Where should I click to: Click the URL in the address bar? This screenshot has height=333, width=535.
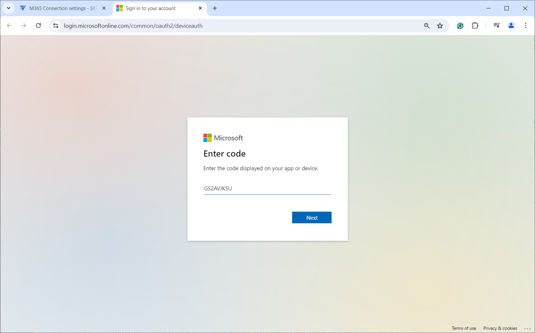coord(133,26)
